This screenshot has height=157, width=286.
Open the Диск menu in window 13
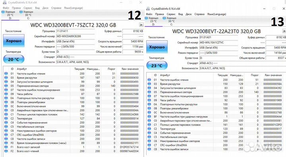189,14
